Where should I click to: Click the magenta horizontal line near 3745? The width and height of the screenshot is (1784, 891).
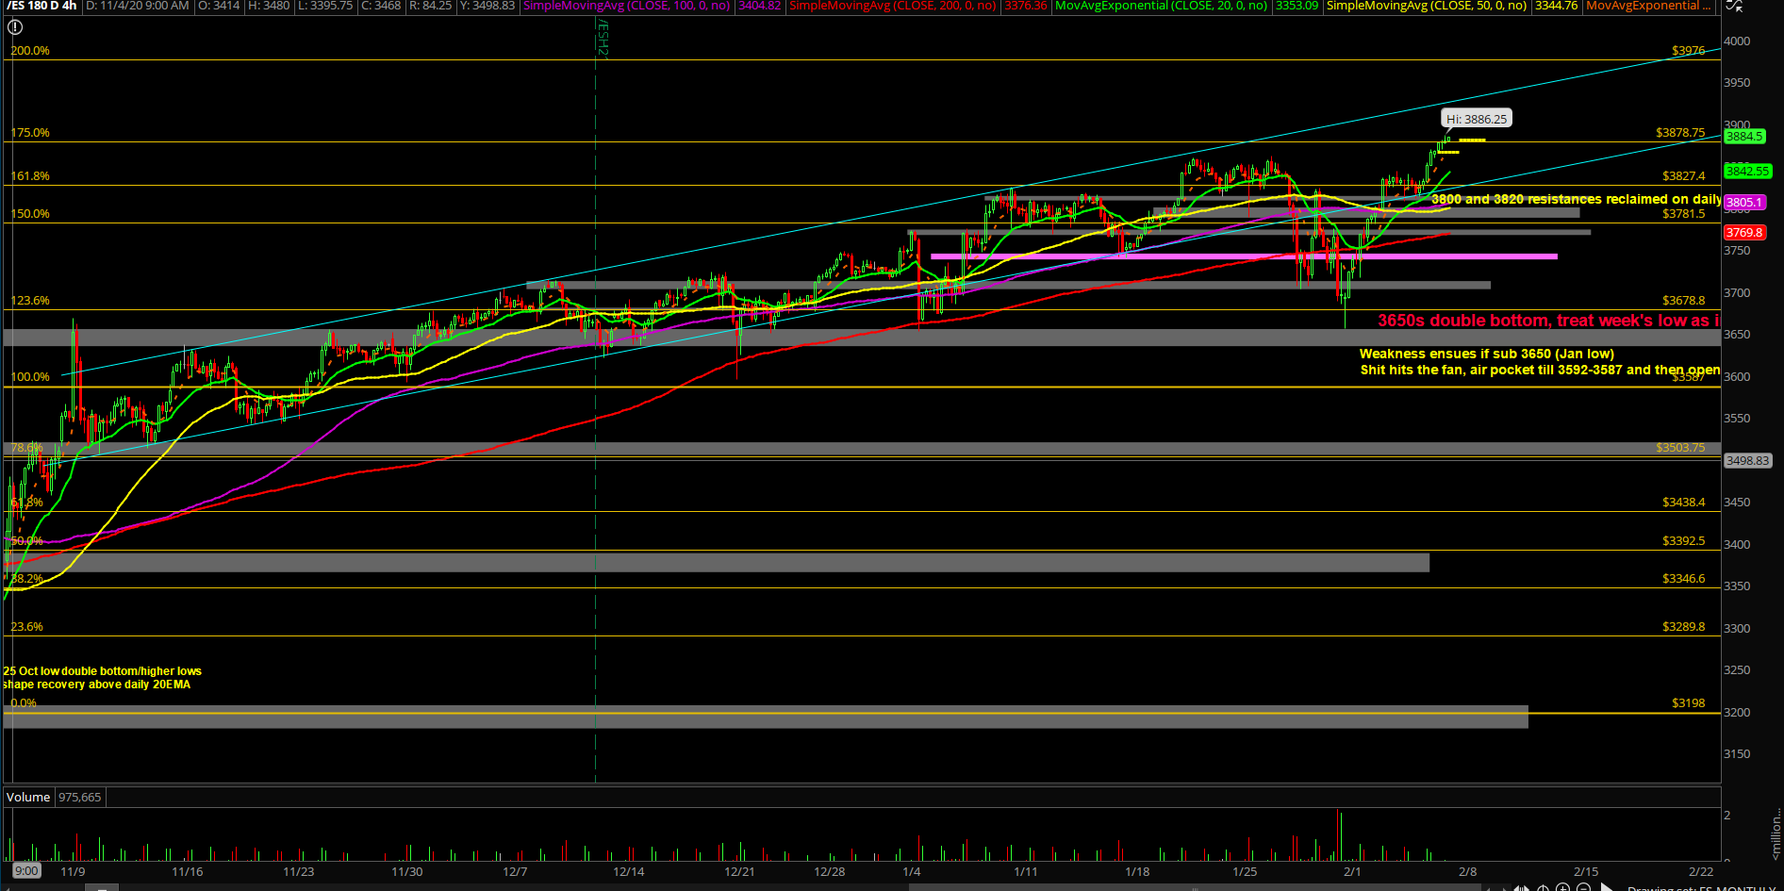coord(1244,256)
